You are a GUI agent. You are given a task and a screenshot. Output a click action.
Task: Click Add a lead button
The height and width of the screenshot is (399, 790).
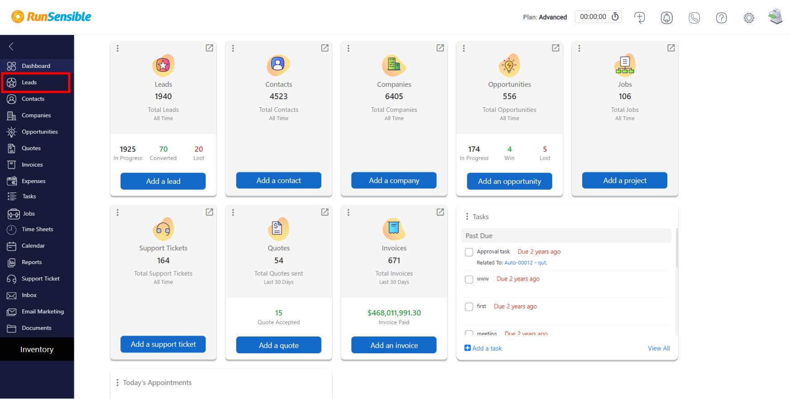[163, 181]
